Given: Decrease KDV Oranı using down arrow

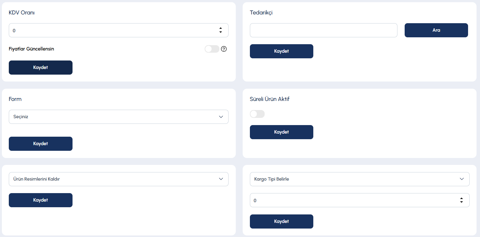Looking at the screenshot, I should (x=221, y=32).
